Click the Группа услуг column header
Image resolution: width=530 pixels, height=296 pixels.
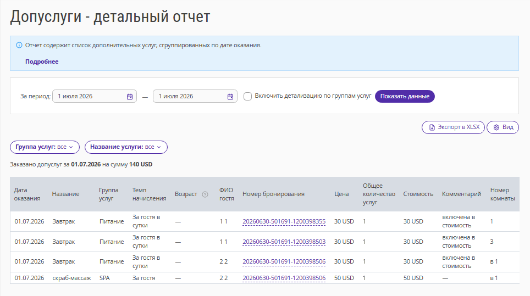tap(108, 194)
